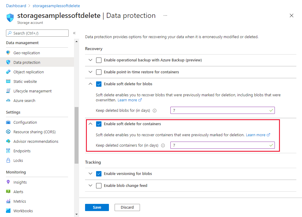Navigate to Dashboard via the breadcrumb

16,5
